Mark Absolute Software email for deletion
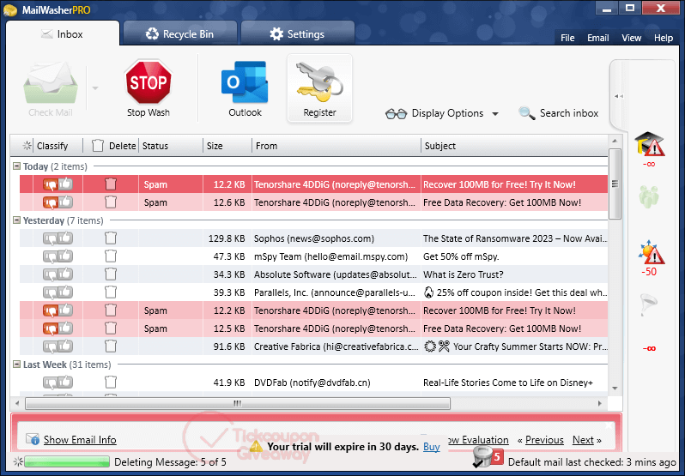The height and width of the screenshot is (476, 685). (111, 274)
